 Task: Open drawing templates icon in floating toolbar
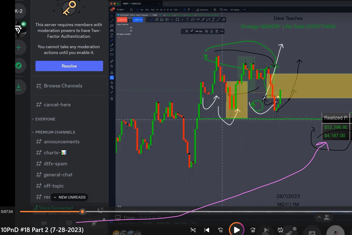[187, 31]
